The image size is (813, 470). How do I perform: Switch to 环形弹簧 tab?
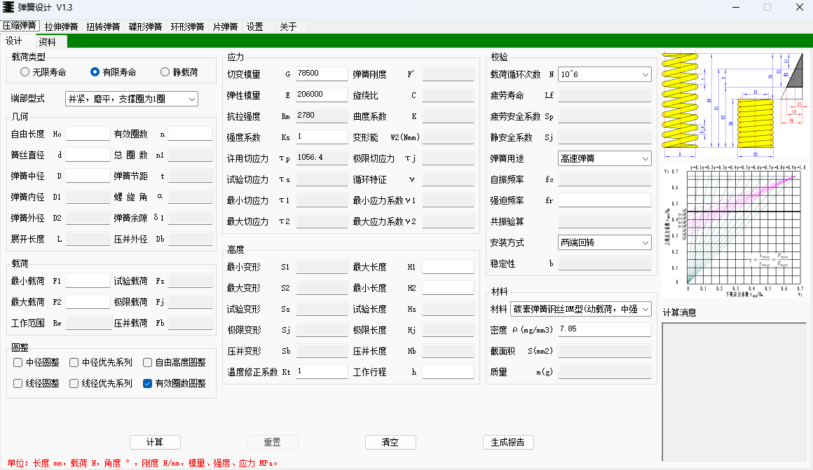187,27
